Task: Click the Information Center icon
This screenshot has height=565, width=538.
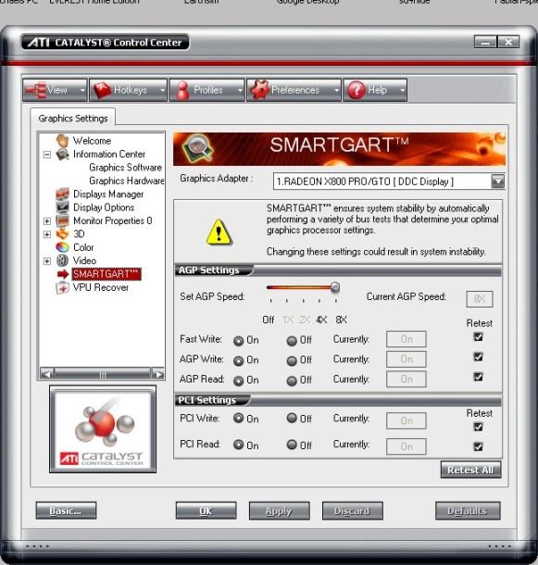Action: 63,155
